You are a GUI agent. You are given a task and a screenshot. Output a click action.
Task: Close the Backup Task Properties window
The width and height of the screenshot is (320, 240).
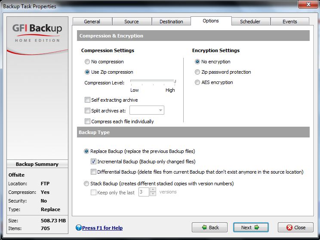(x=308, y=4)
